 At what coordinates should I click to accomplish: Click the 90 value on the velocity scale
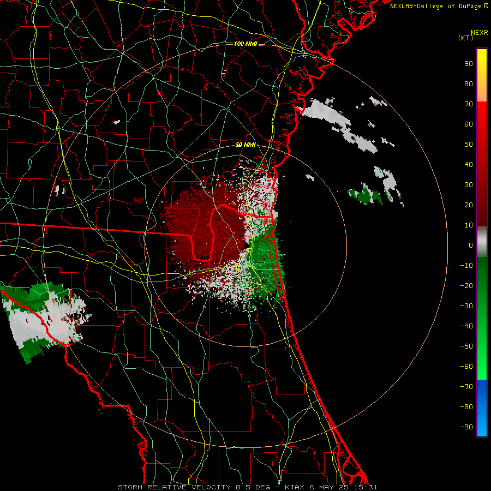469,64
